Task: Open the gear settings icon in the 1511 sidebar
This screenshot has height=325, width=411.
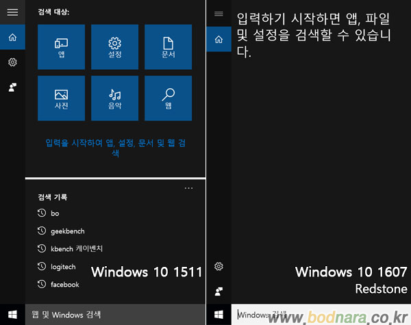Action: [x=12, y=62]
